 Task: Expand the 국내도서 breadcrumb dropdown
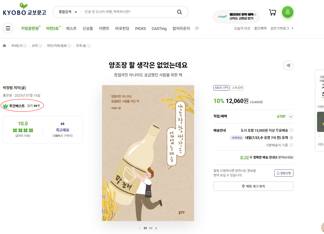25,46
